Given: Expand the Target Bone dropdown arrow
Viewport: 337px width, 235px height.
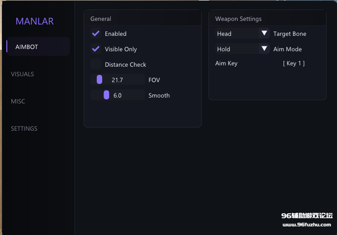Looking at the screenshot, I should click(264, 34).
